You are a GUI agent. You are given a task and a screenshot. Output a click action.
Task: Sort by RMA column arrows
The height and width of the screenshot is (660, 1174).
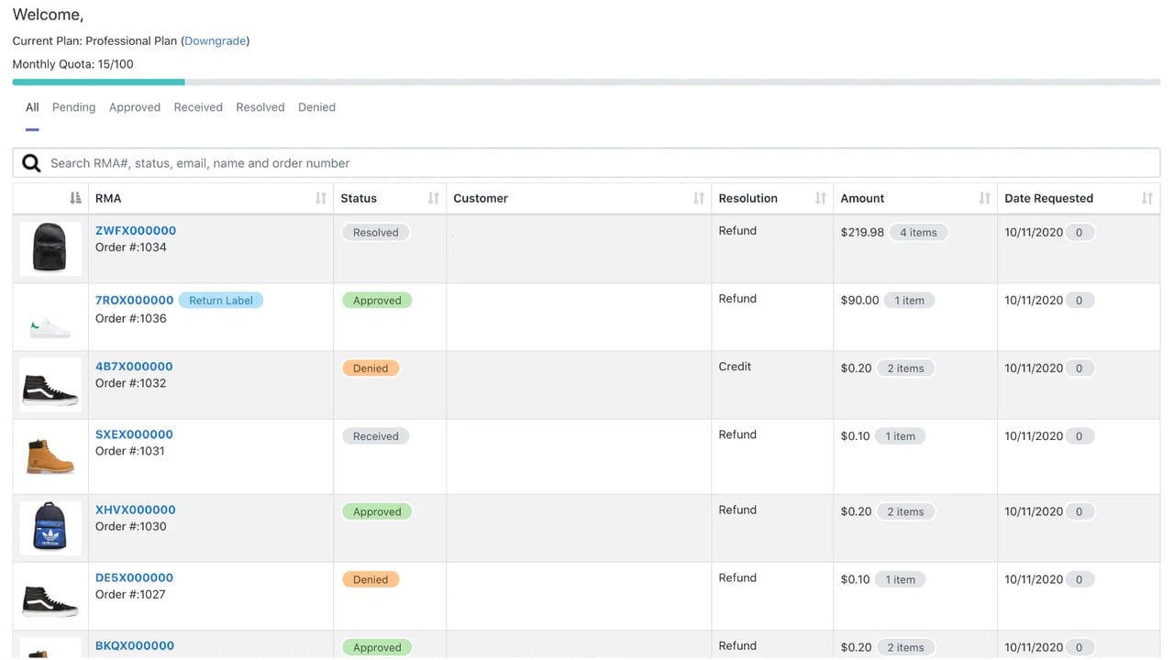click(x=321, y=198)
